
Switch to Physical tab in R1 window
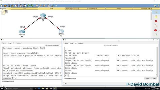4,43
